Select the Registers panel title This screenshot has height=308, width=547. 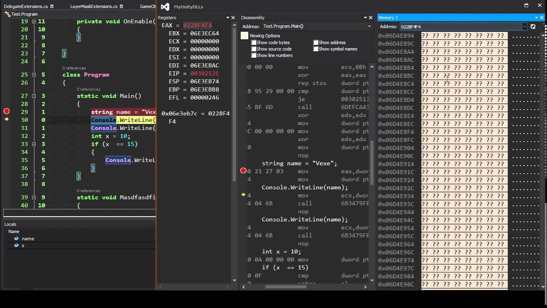point(167,18)
